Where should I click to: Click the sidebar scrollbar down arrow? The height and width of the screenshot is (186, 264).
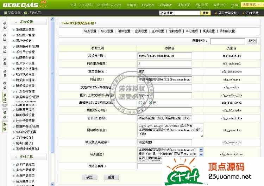(x=52, y=184)
